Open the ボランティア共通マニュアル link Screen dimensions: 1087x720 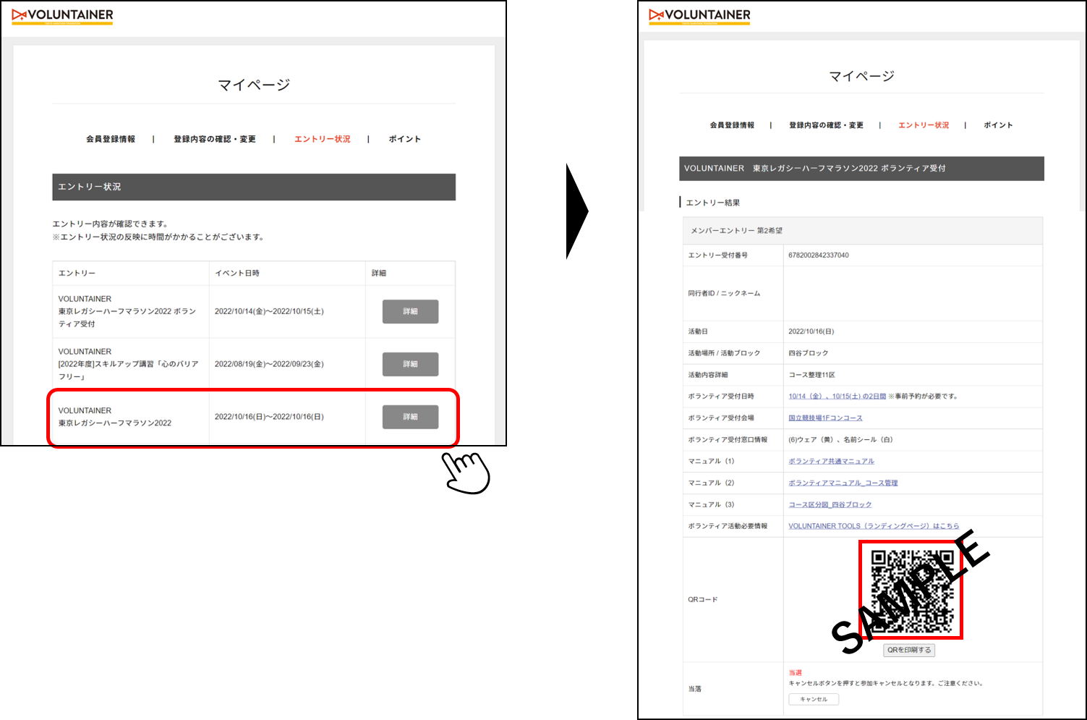click(831, 462)
